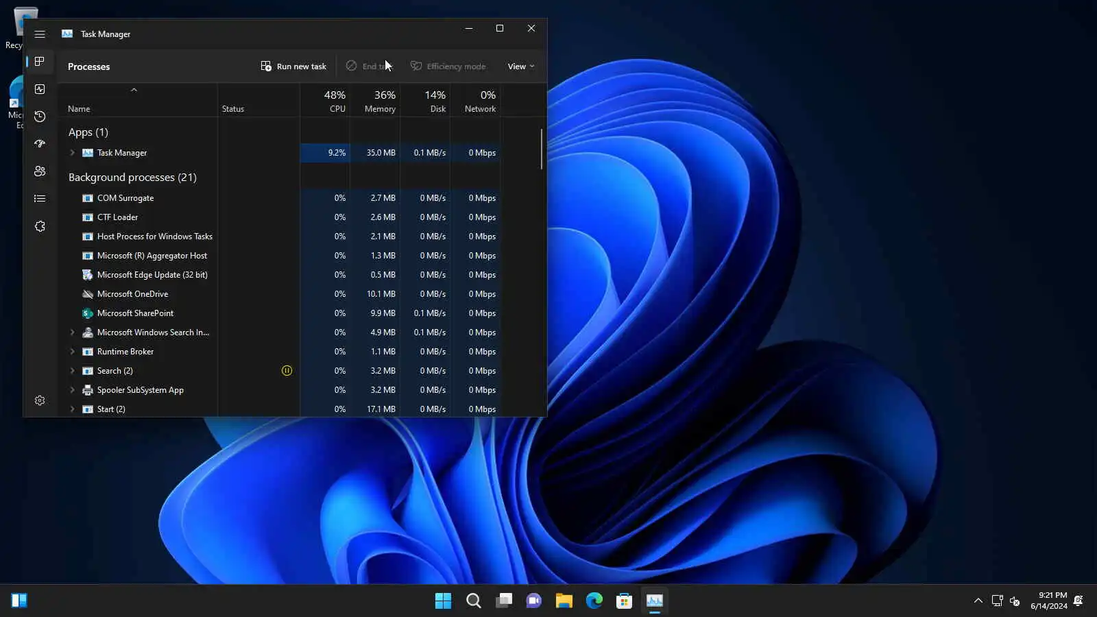Click the End task button

(368, 66)
